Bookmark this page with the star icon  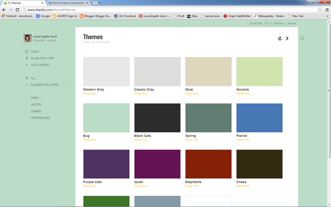[320, 10]
